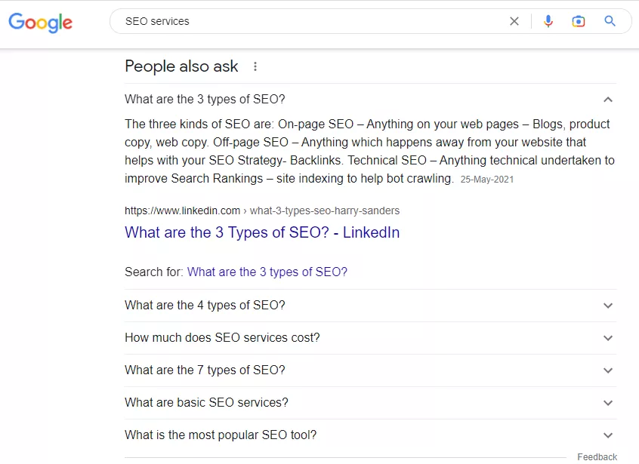Open search by image camera icon
Screen dimensions: 639x464
coord(579,21)
